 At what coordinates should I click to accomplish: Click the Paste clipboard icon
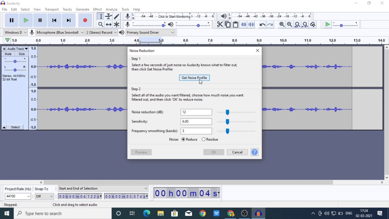pos(236,25)
